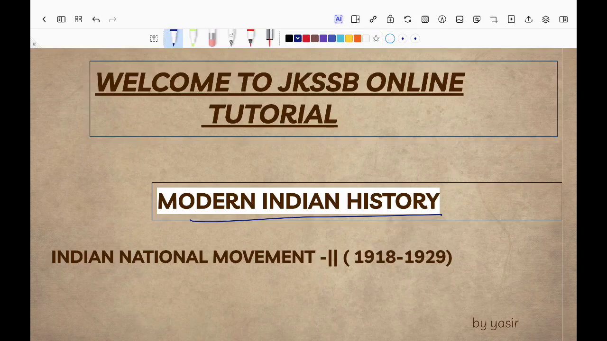Click the sync refresh arrows icon

[x=407, y=19]
